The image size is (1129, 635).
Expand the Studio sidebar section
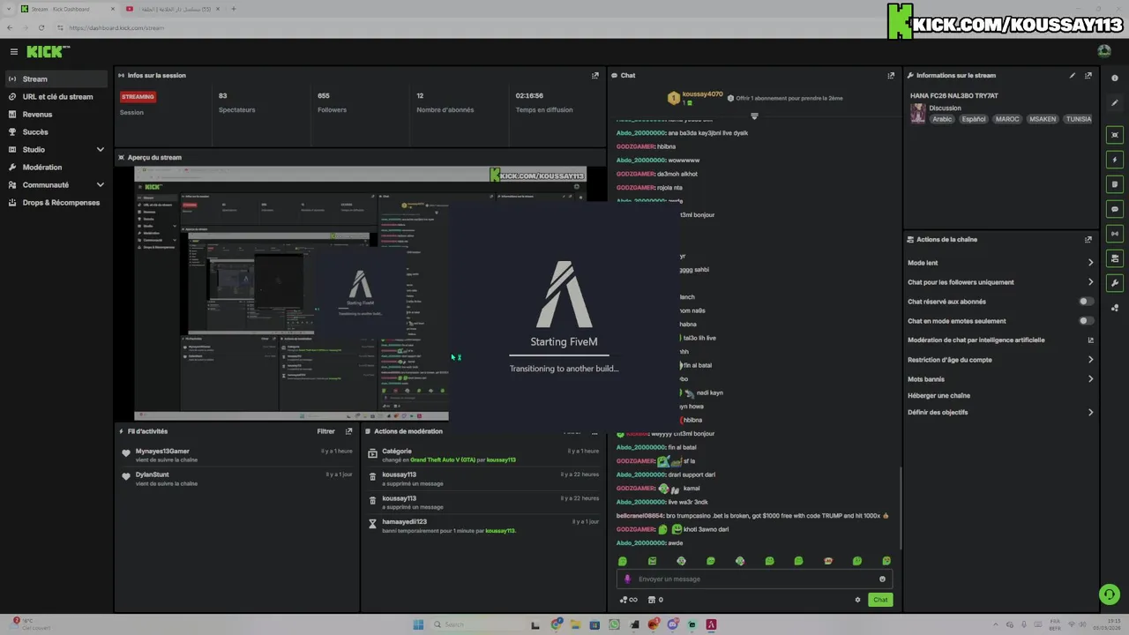tap(56, 150)
